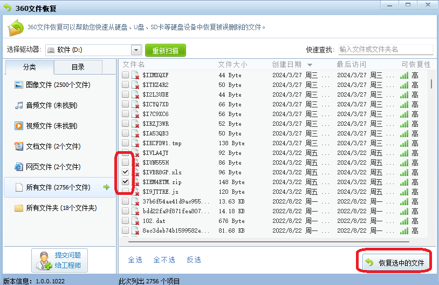Viewport: 439px width, 285px height.
Task: Select the file name $I7C9XC6
Action: 155,114
